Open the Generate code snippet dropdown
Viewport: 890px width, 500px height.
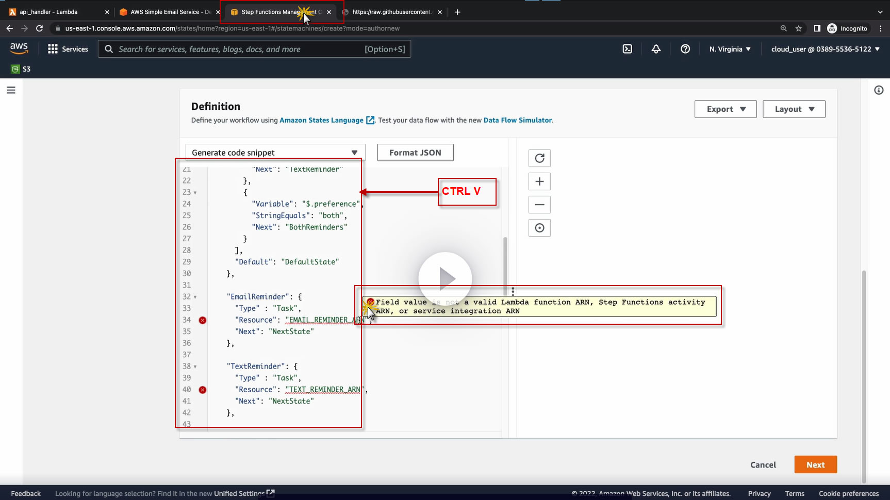click(275, 153)
